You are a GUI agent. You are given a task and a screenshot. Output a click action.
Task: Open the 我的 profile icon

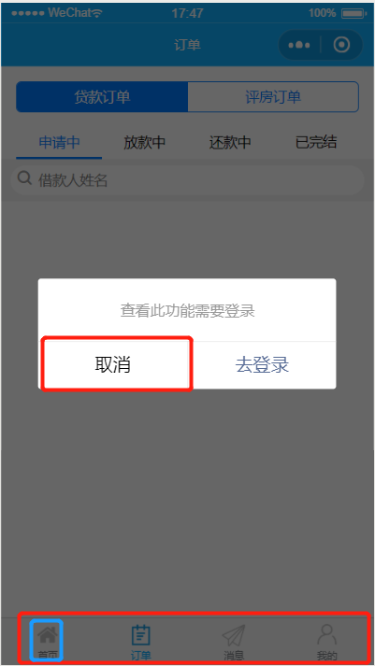click(327, 635)
